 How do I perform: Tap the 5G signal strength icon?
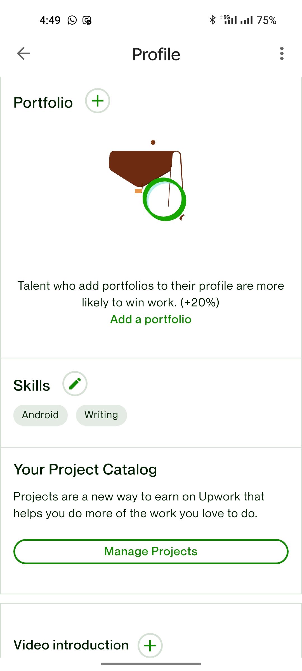230,20
